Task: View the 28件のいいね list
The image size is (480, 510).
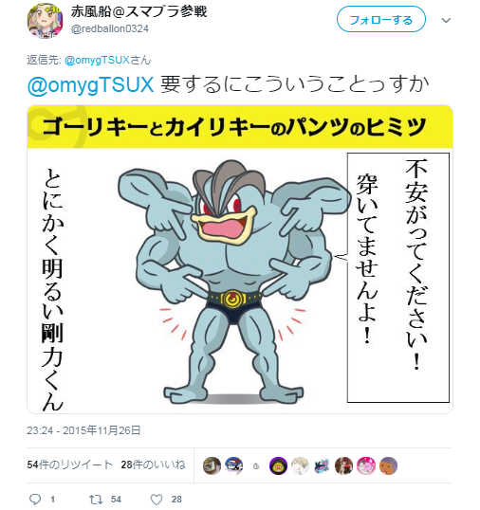Action: click(x=153, y=464)
